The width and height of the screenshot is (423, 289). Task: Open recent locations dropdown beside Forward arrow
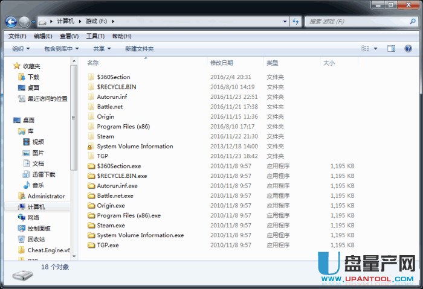33,22
